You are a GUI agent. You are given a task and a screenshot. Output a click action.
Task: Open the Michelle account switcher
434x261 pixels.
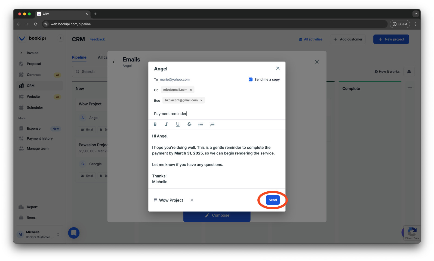click(x=40, y=234)
